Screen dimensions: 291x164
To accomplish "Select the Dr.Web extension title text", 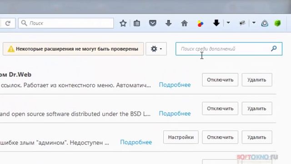I will point(15,75).
